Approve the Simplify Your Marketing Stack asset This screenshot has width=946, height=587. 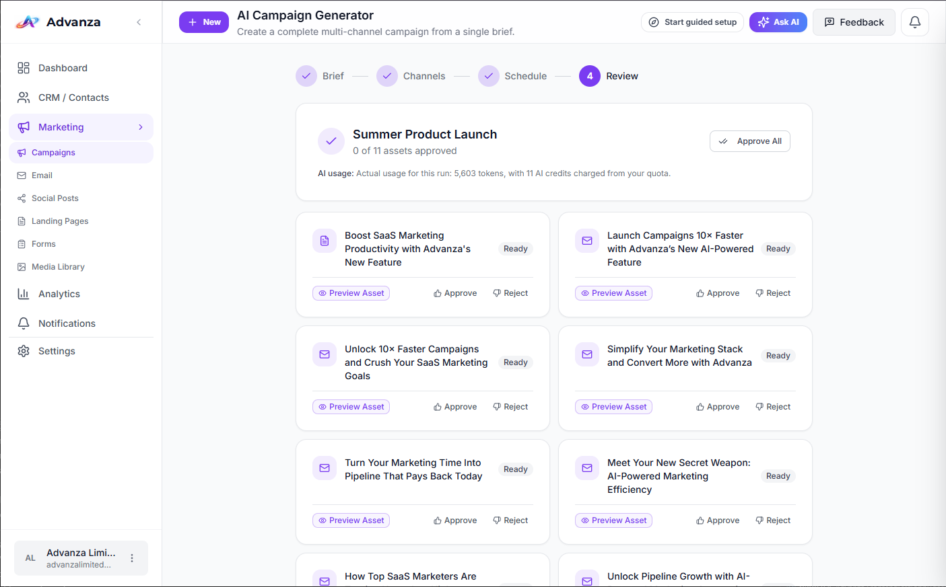[x=718, y=407]
